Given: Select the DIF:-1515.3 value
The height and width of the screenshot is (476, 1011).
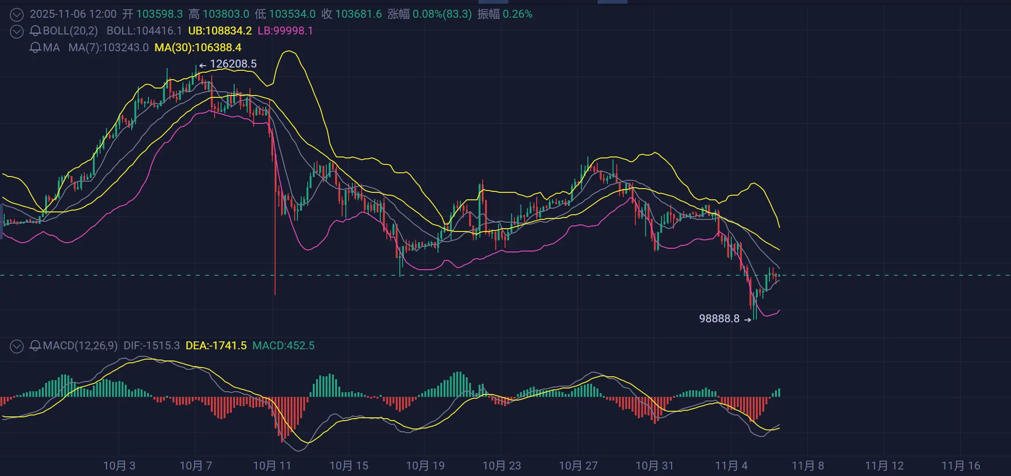Looking at the screenshot, I should 151,346.
